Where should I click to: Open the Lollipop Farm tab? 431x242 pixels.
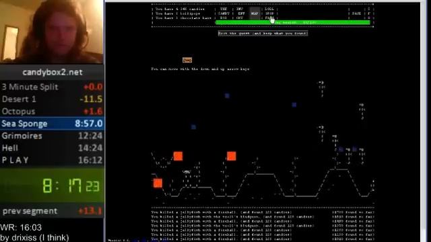pyautogui.click(x=269, y=13)
